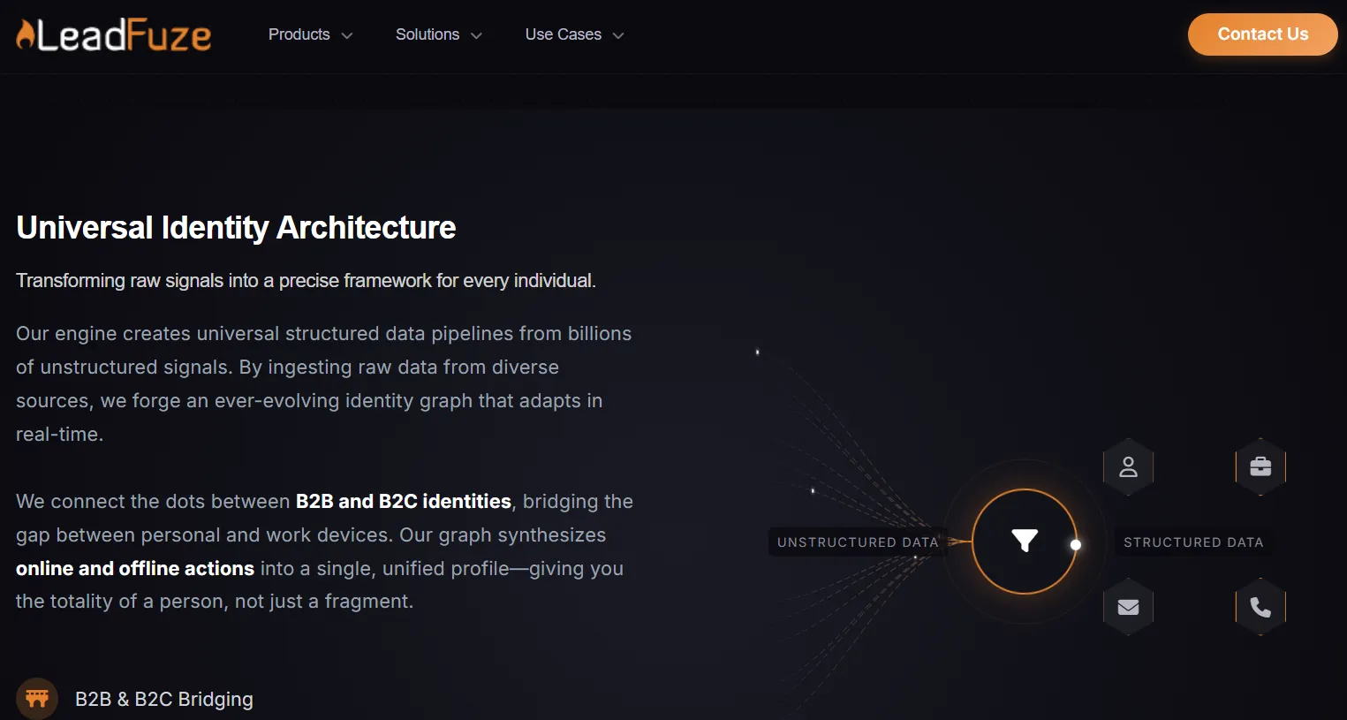Click the UNSTRUCTURED DATA label
Screen dimensions: 1347x720
[x=856, y=542]
